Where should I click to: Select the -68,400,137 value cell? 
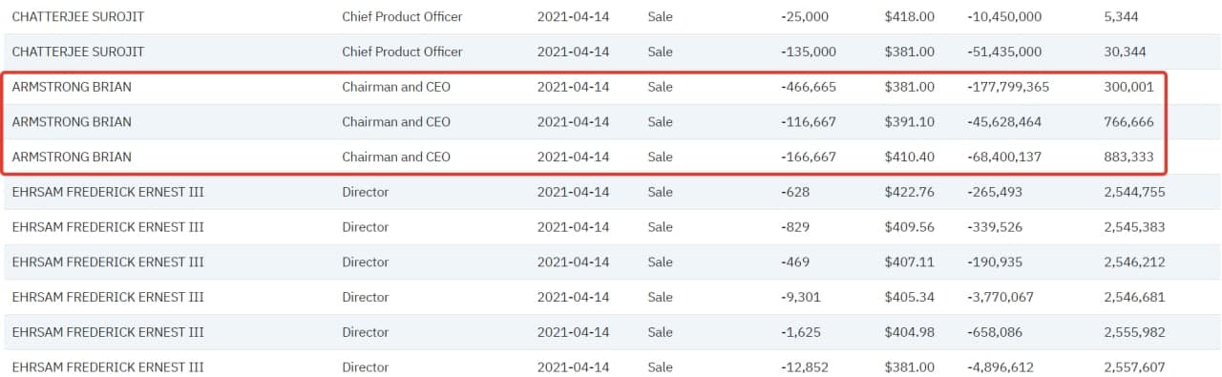coord(1004,157)
